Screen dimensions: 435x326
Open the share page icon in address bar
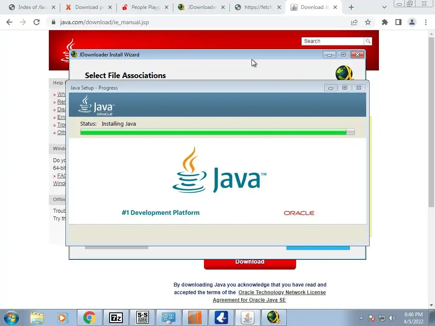tap(354, 22)
